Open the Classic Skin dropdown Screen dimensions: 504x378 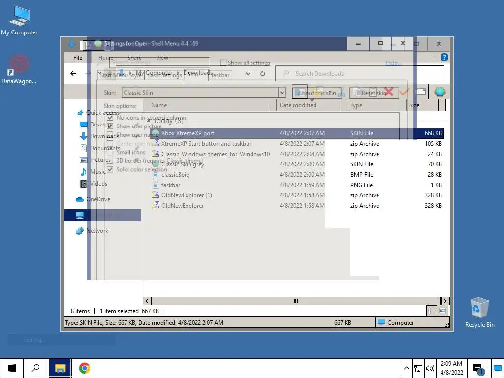coord(282,93)
